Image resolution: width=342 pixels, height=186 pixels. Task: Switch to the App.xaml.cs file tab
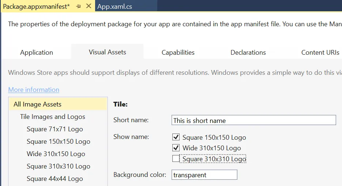[x=115, y=6]
